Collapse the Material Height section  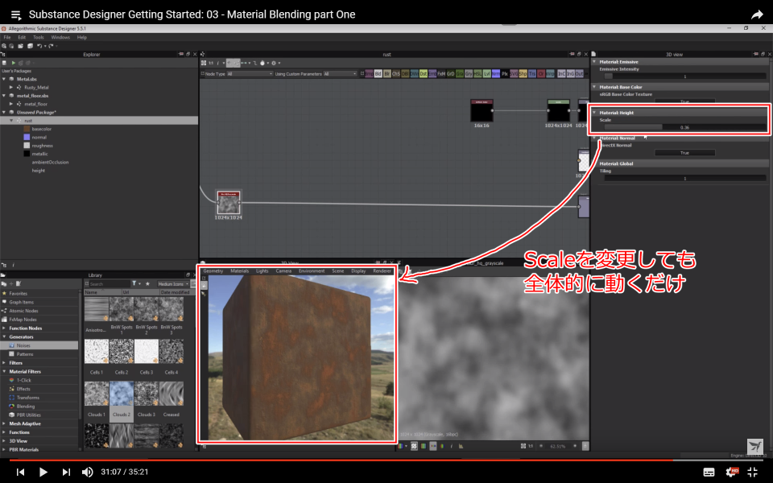[x=594, y=113]
